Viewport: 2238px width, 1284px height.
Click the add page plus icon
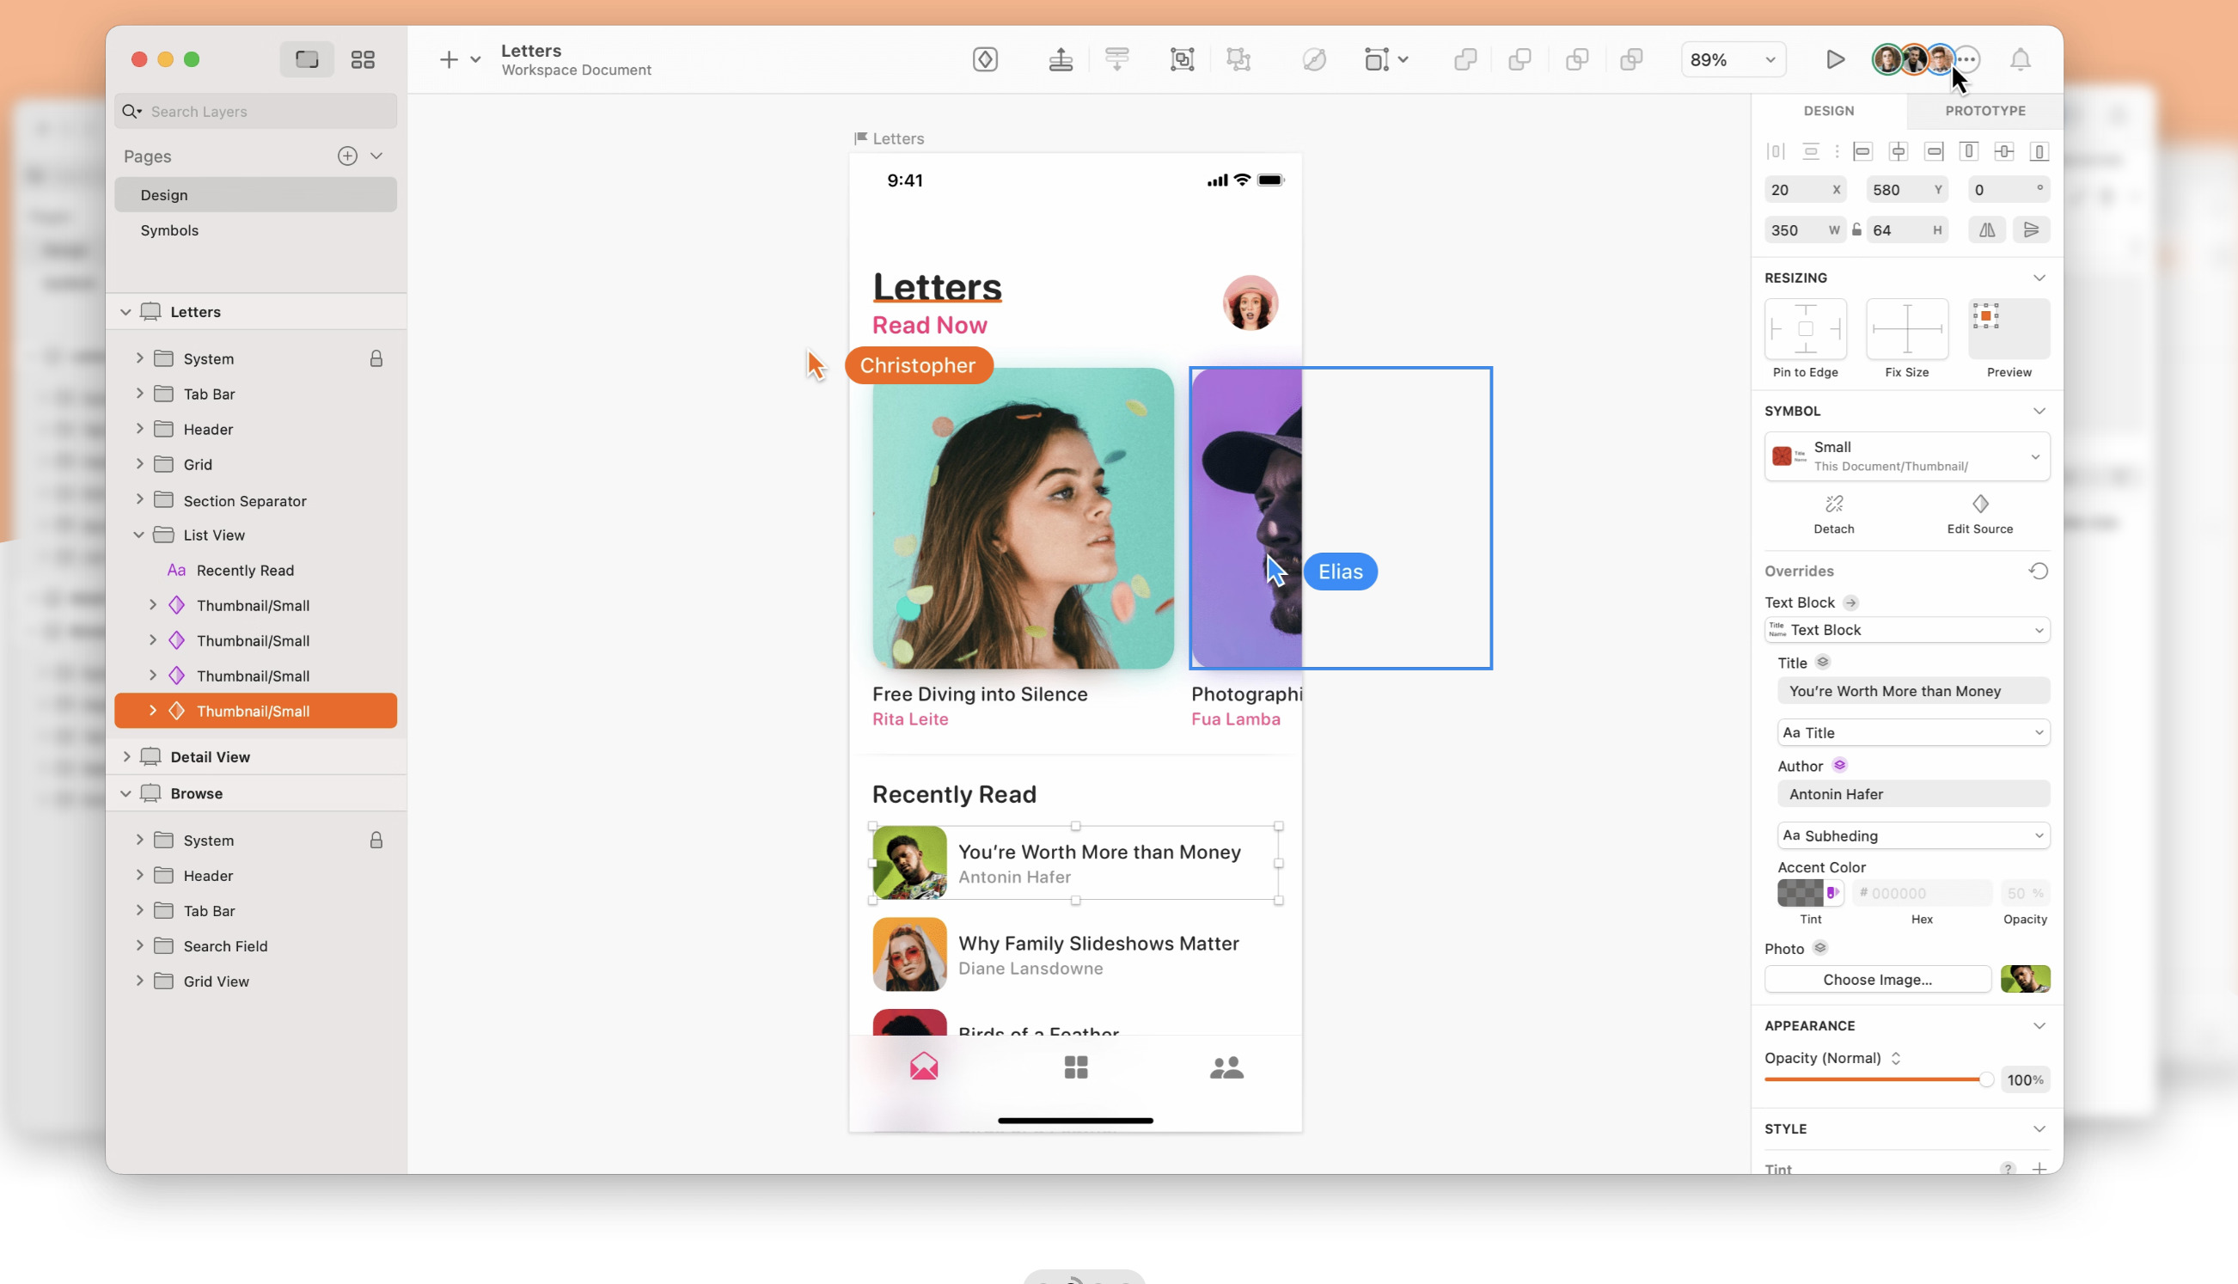point(347,156)
